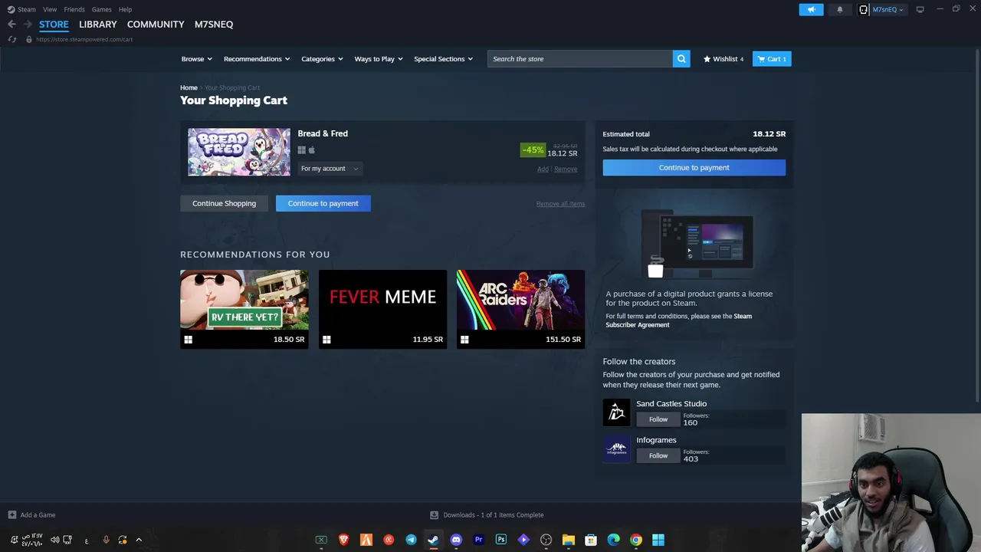Click the Steam taskbar icon

433,540
